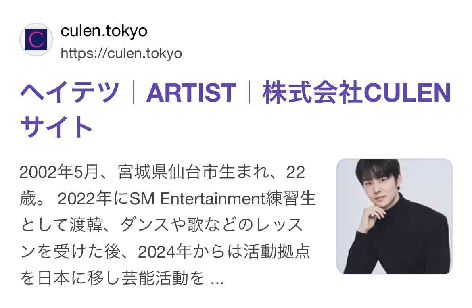
Task: Click the culen.tokyo favicon icon
Action: [x=36, y=40]
